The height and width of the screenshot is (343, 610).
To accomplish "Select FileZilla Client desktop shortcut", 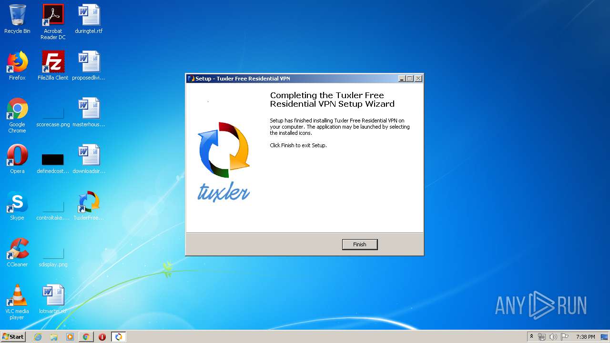I will (53, 66).
